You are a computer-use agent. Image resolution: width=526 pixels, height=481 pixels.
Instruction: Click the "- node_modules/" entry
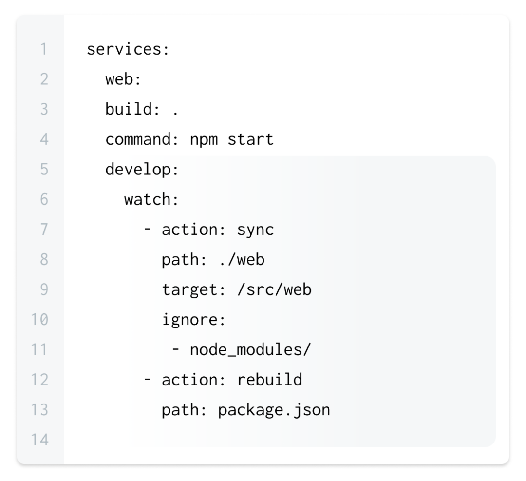pos(241,350)
